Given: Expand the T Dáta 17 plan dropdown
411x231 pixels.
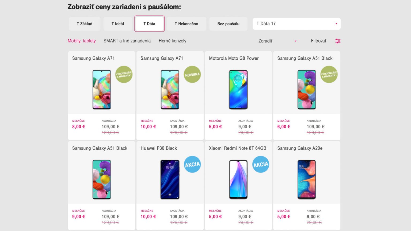Looking at the screenshot, I should (x=296, y=24).
